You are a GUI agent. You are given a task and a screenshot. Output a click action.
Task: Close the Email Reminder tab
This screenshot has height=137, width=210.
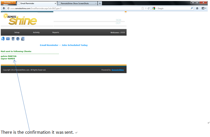[55, 3]
